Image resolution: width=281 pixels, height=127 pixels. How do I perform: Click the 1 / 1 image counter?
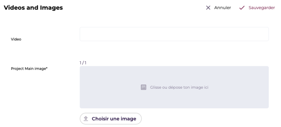click(x=83, y=63)
